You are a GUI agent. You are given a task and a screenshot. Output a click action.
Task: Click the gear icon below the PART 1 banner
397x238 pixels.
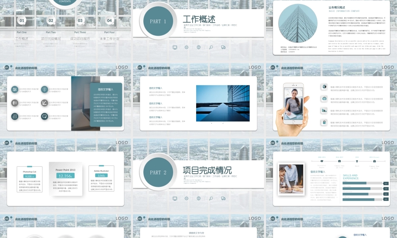[187, 47]
